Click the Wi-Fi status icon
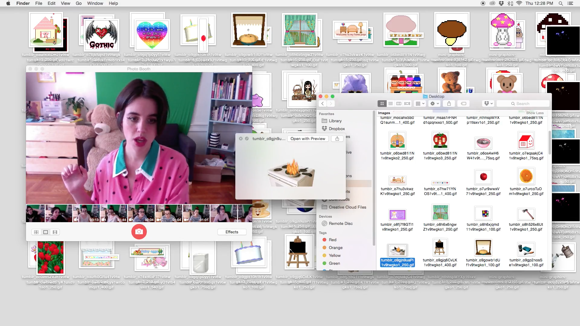 [x=519, y=3]
